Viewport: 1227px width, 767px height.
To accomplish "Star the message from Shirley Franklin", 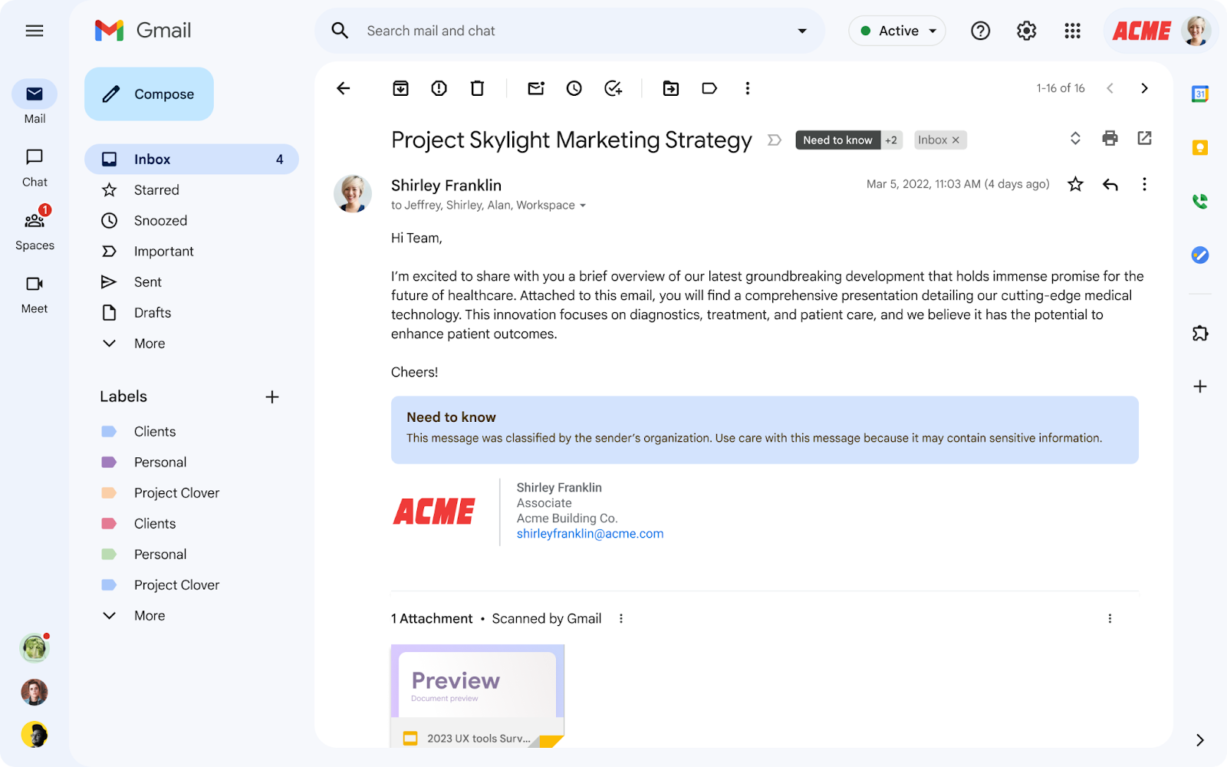I will click(1075, 184).
